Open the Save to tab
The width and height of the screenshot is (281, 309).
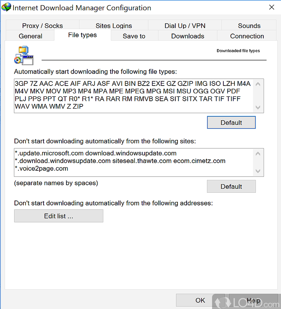[134, 36]
